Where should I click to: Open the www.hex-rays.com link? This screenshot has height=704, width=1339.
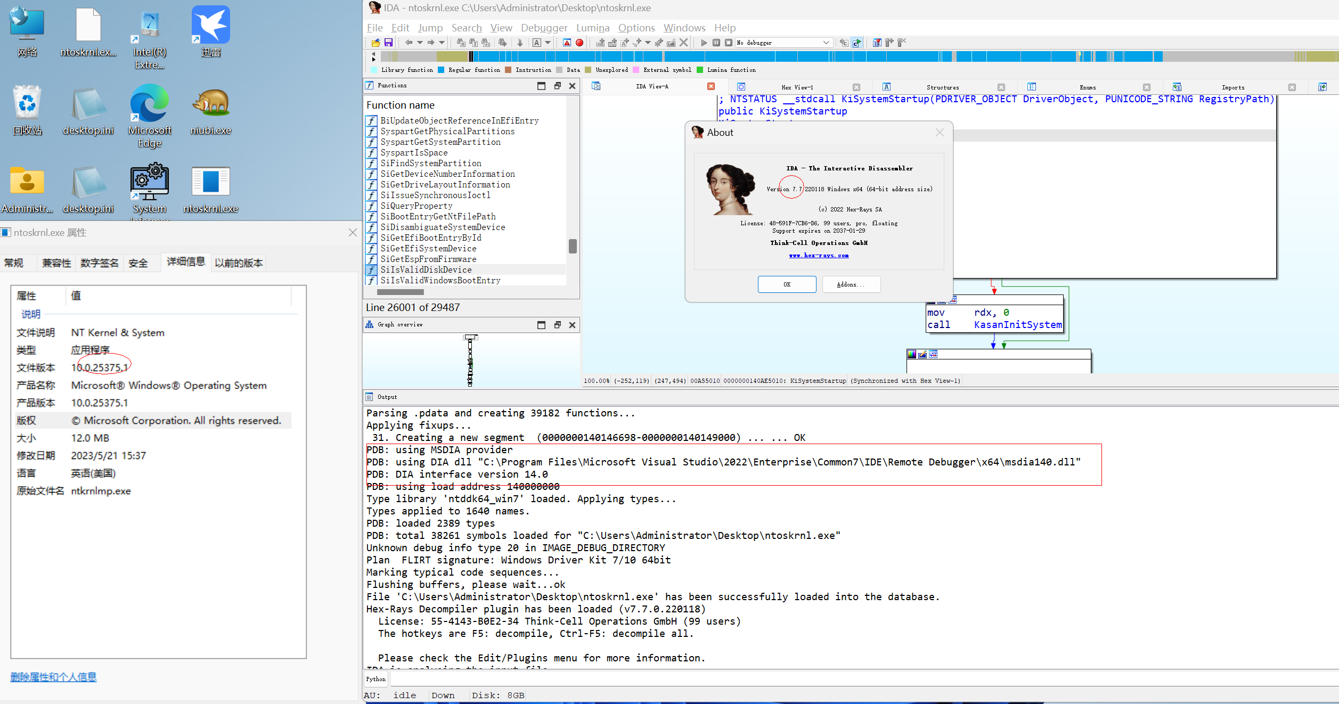click(x=819, y=256)
